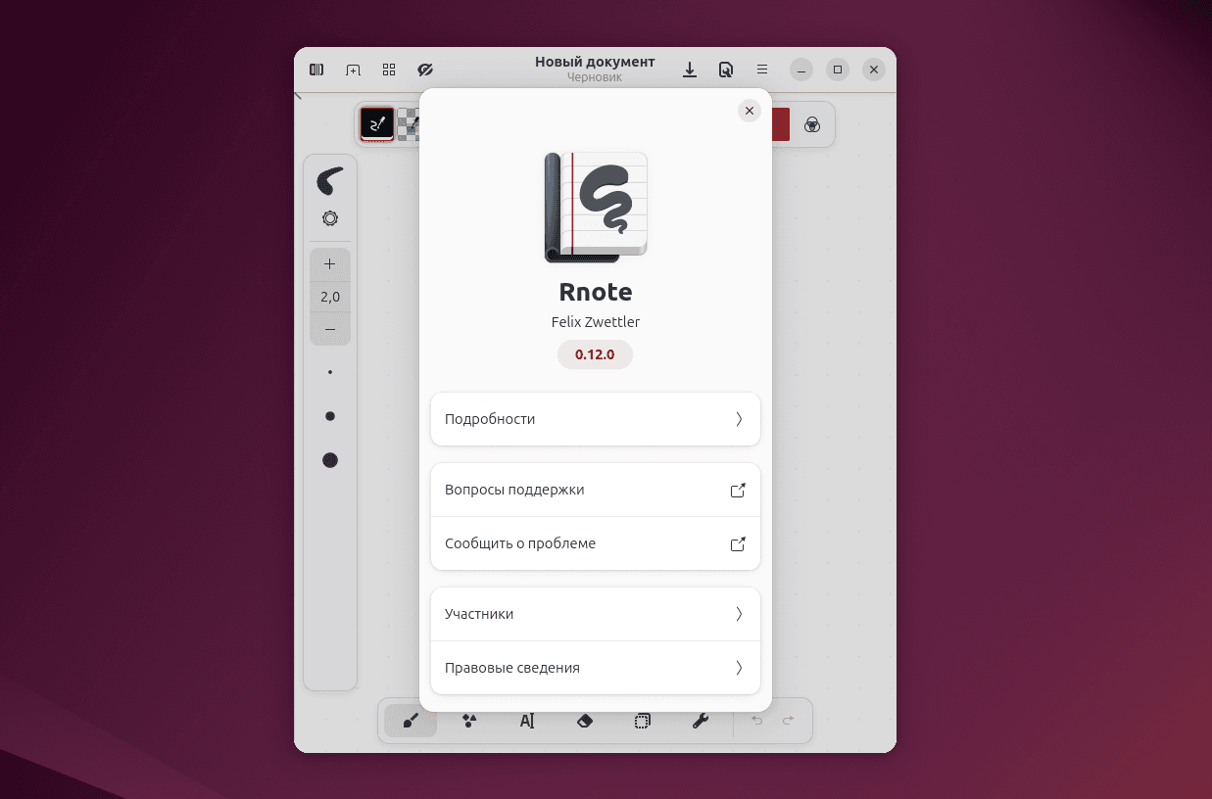Select the checkered fill color button

tap(408, 123)
